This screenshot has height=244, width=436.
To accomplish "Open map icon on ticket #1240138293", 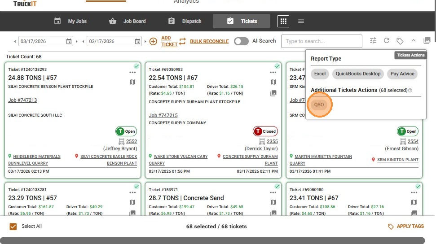I will [x=132, y=82].
